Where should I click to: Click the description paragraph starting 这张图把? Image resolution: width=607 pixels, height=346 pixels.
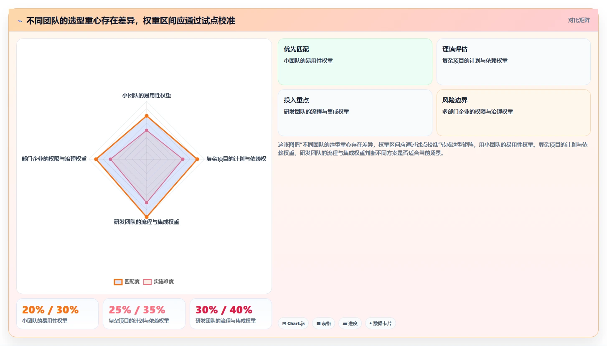pyautogui.click(x=433, y=149)
